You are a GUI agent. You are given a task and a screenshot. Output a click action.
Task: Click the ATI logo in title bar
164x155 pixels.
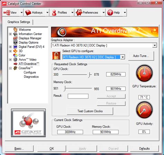pos(4,4)
